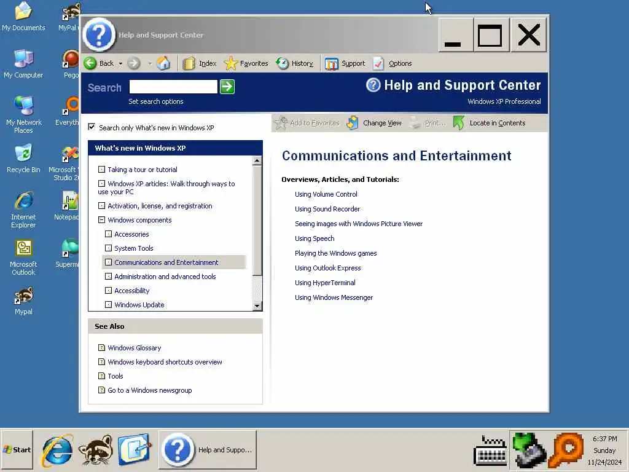
Task: Open My Network Places desktop icon
Action: [x=23, y=115]
